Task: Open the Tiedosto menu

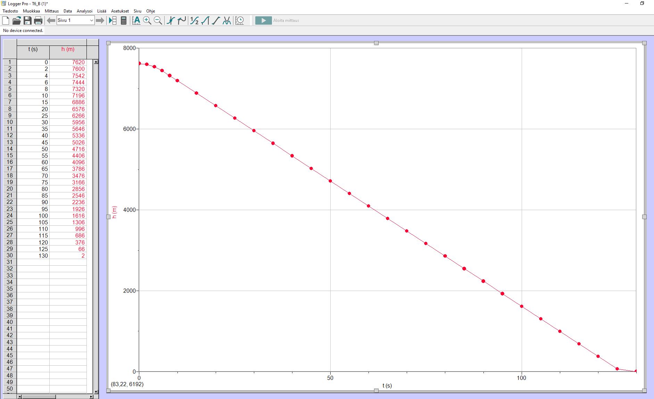Action: pos(10,11)
